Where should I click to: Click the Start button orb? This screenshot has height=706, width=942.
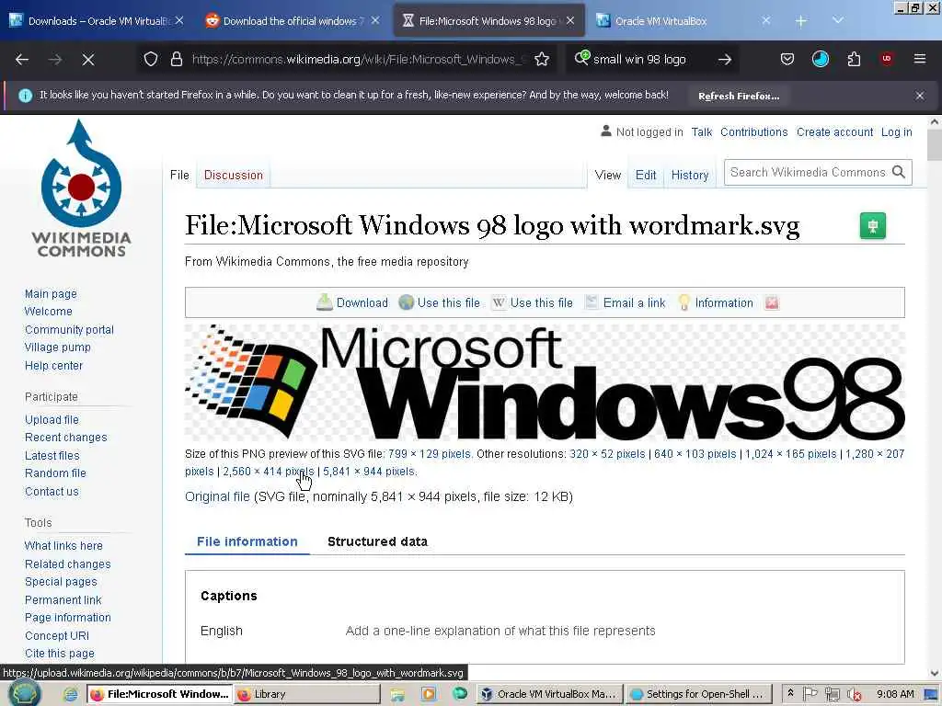25,693
